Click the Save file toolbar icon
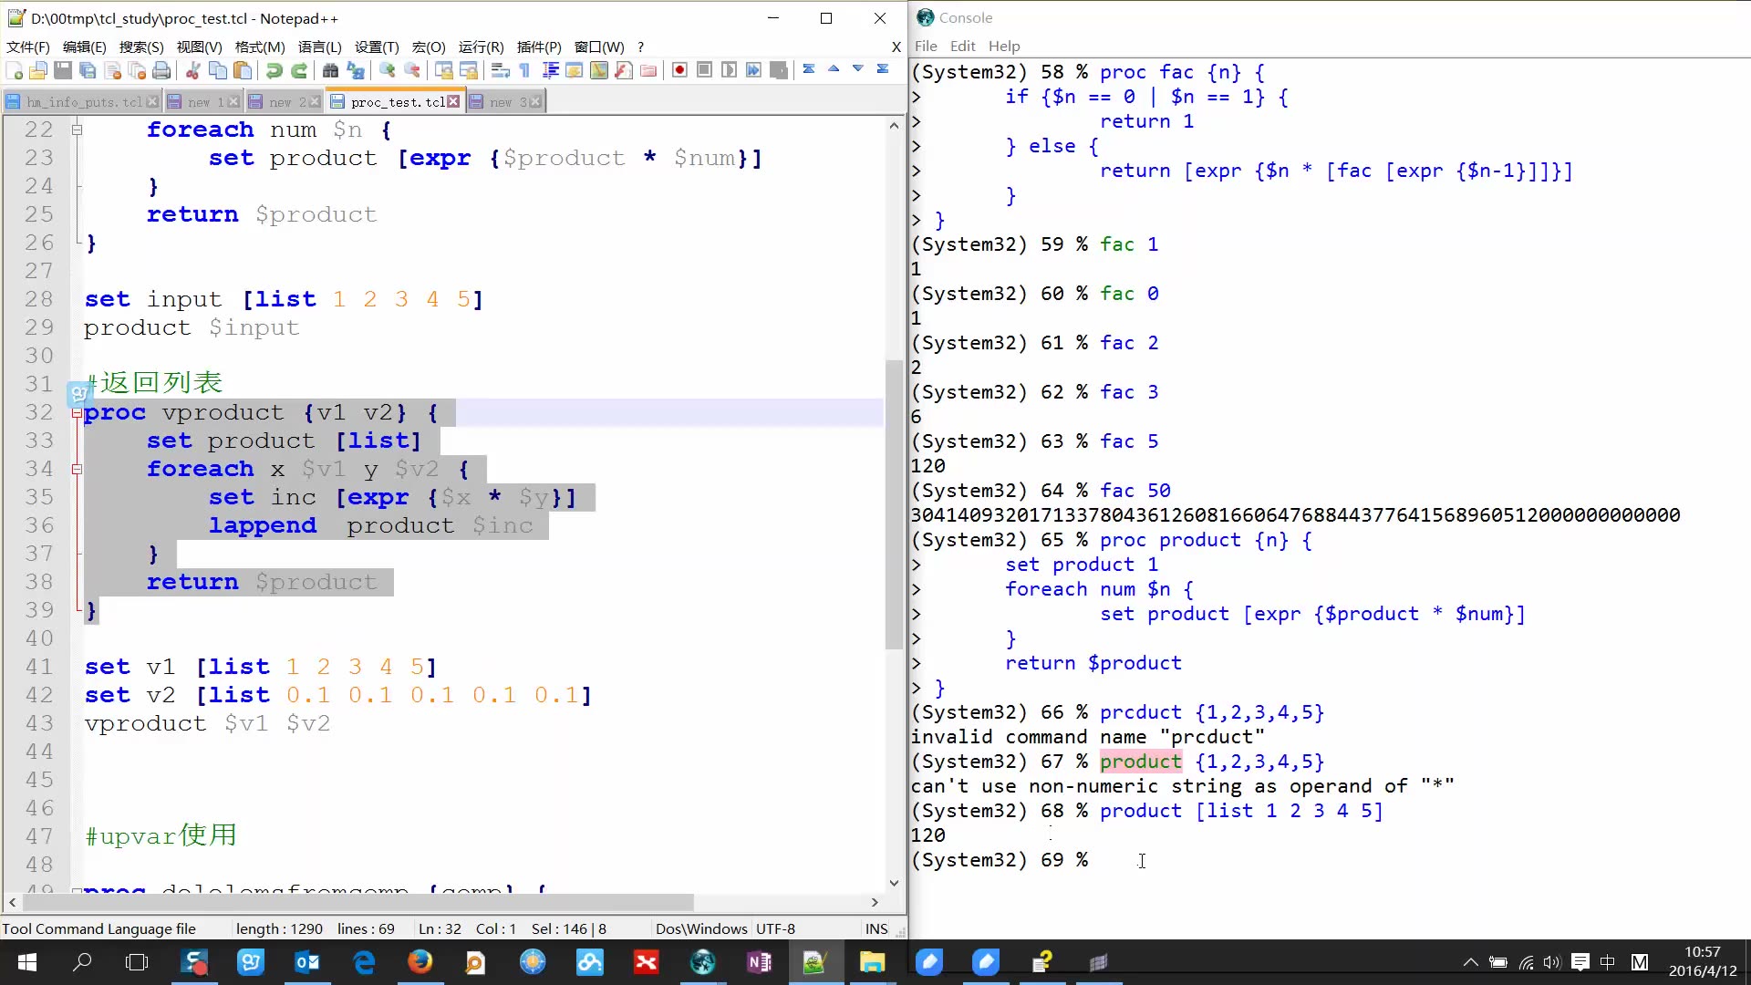The height and width of the screenshot is (985, 1751). [63, 70]
